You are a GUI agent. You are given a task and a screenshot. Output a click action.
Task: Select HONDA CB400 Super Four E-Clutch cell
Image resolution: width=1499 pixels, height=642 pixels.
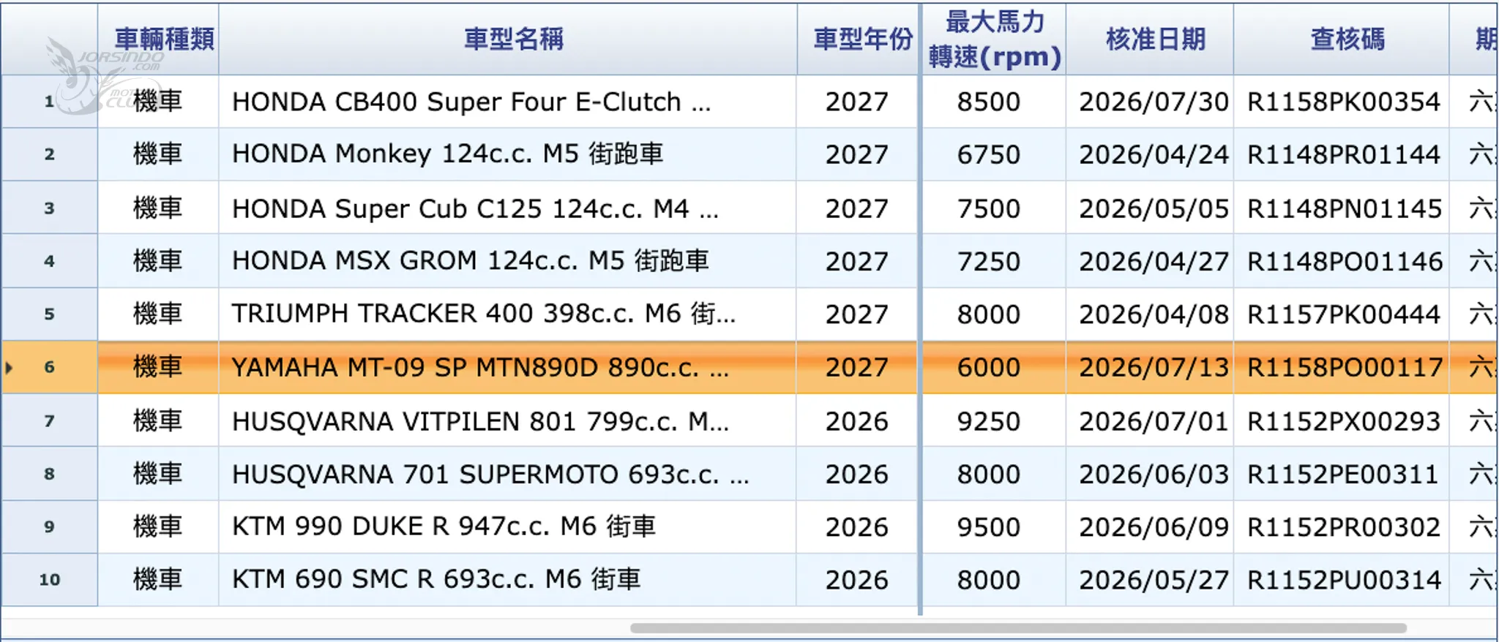click(x=507, y=101)
